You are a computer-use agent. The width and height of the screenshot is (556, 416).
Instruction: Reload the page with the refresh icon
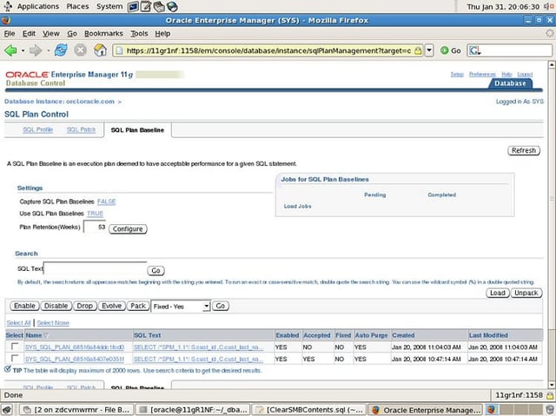coord(61,50)
